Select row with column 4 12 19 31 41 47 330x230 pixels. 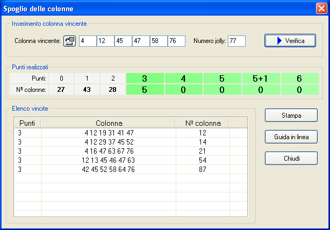(x=131, y=133)
